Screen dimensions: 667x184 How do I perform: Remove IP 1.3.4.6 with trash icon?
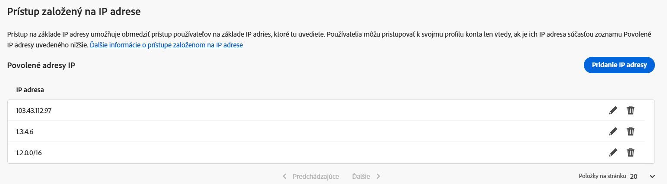pos(630,131)
